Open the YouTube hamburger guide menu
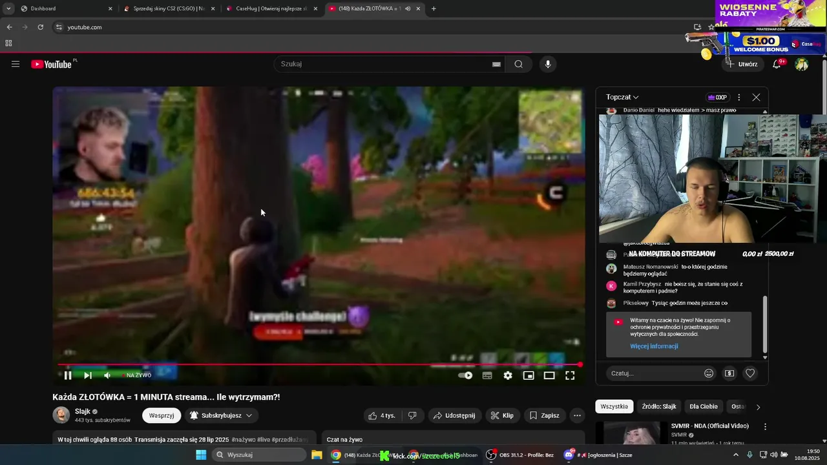Screen dimensions: 827x465 [16, 64]
